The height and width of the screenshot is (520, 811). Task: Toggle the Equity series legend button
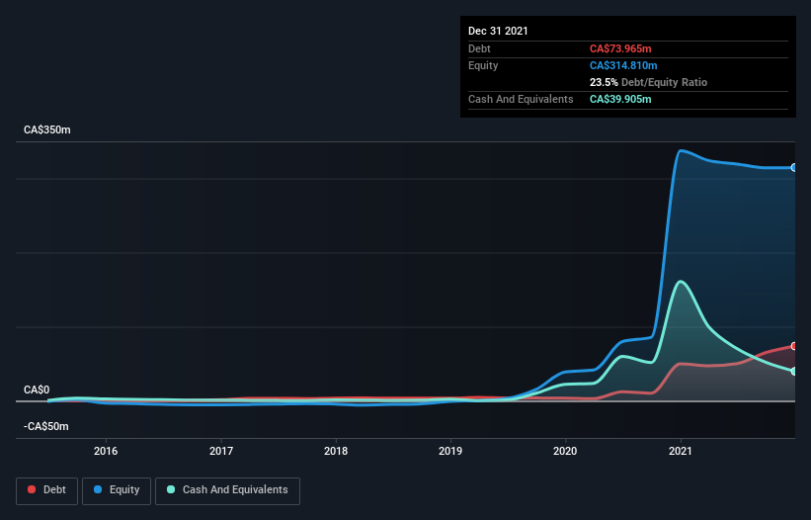[x=117, y=490]
